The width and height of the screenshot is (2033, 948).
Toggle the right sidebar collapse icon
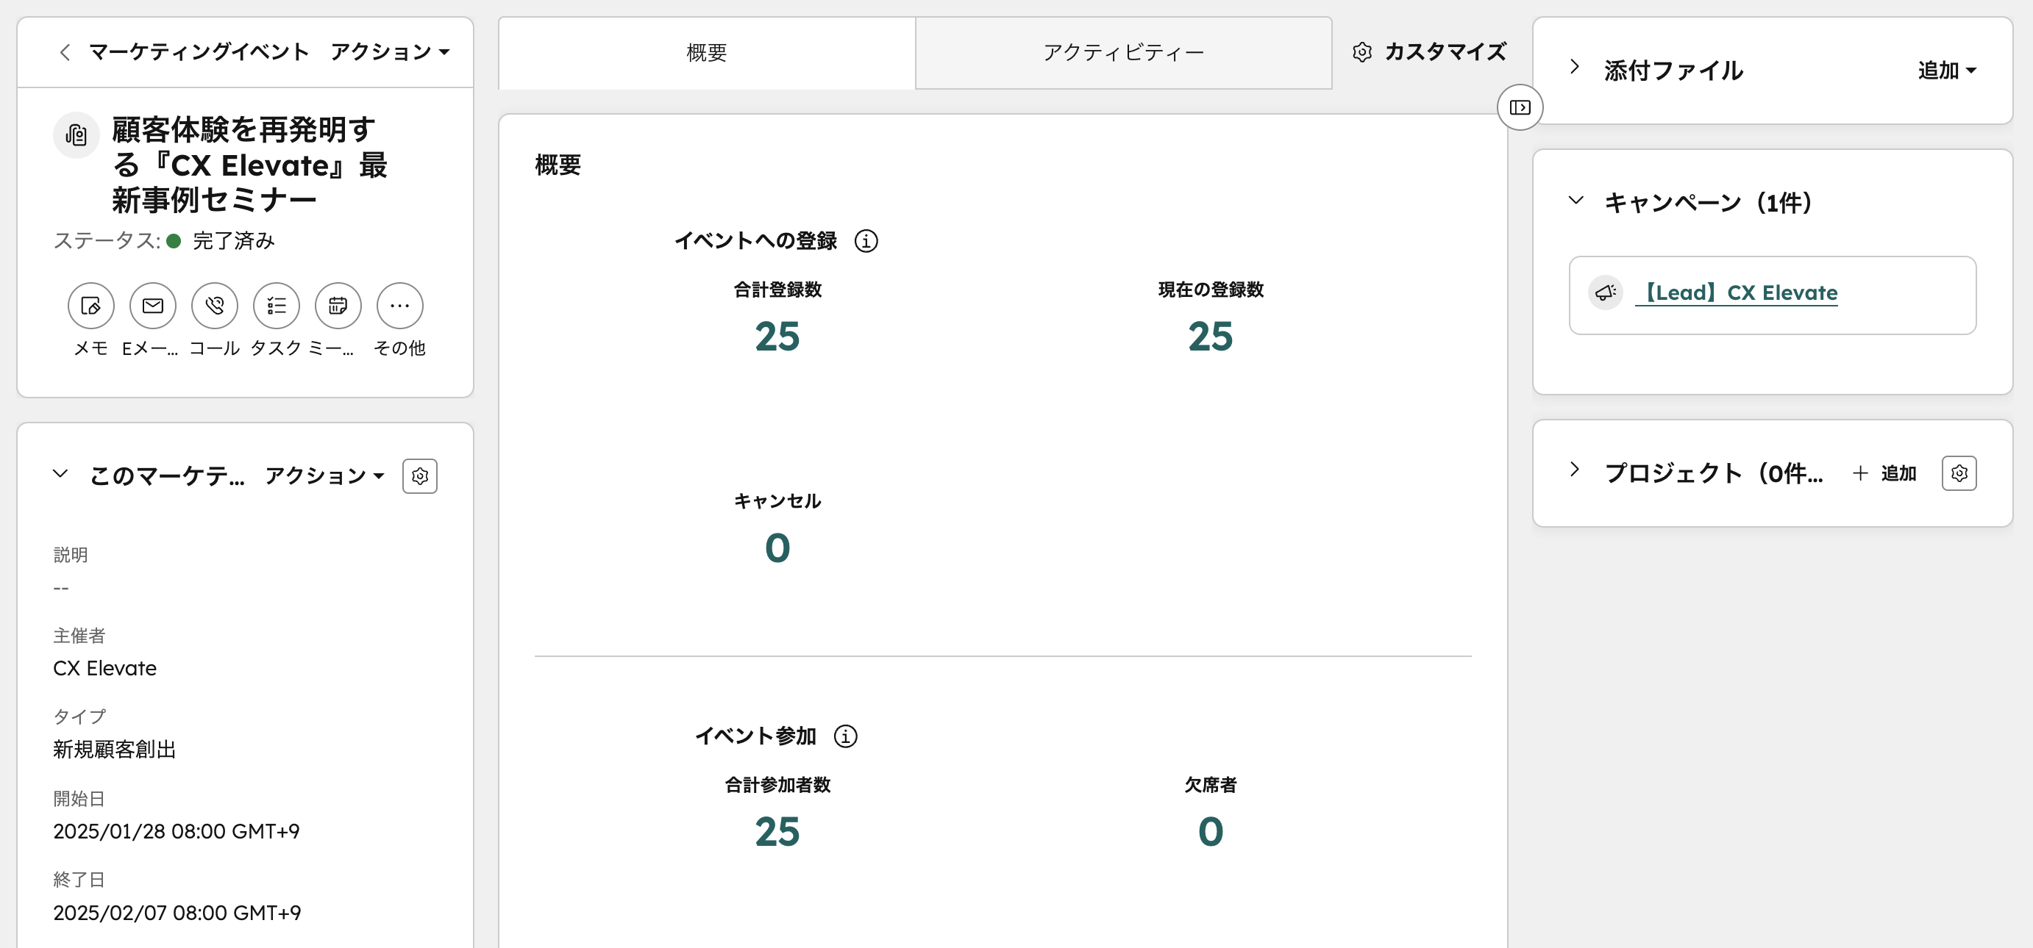click(x=1520, y=107)
